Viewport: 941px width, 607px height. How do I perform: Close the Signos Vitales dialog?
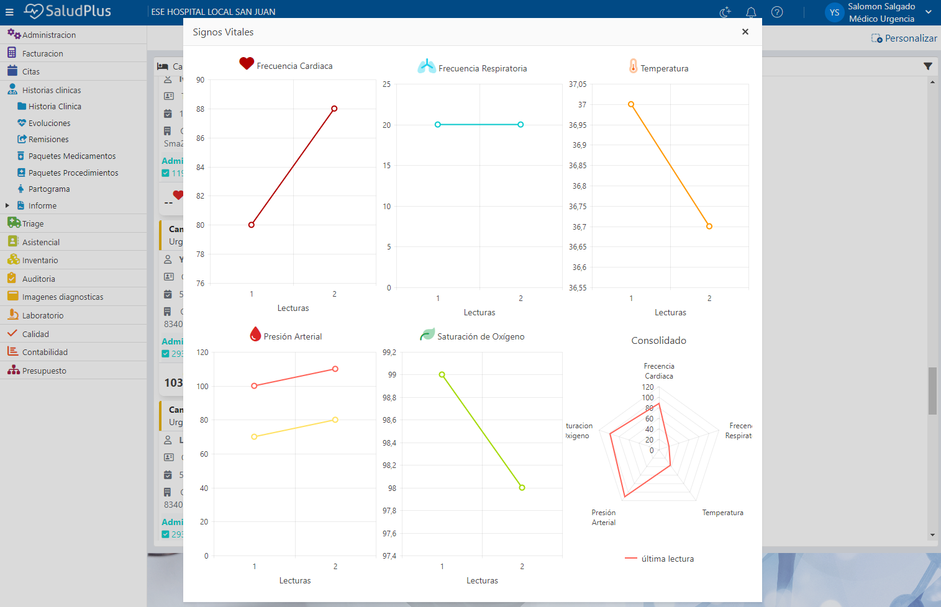coord(745,32)
